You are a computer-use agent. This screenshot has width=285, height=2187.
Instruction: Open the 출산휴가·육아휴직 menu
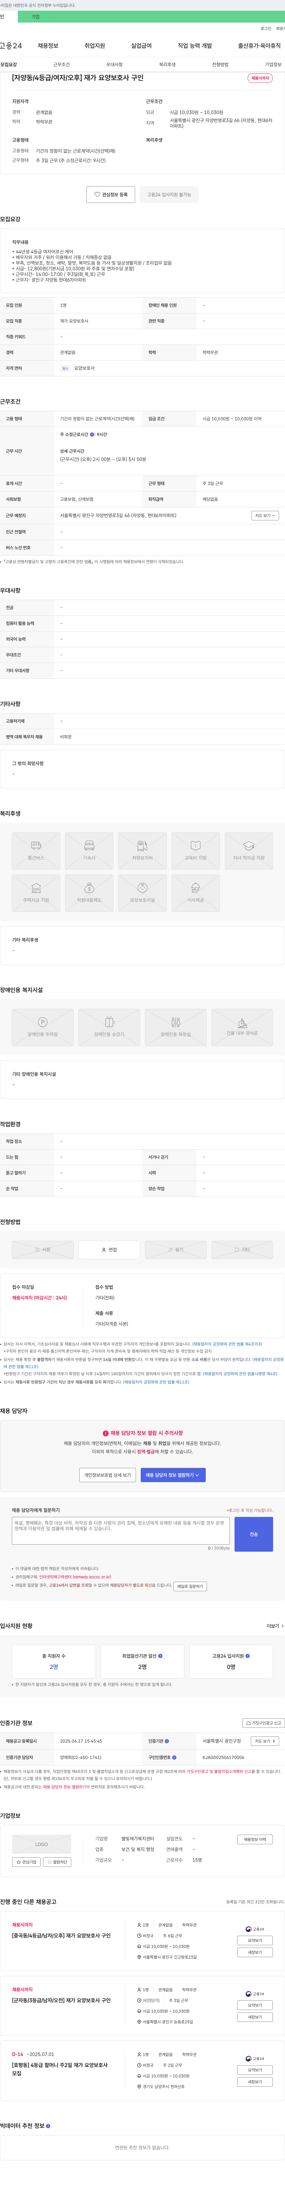pyautogui.click(x=259, y=46)
